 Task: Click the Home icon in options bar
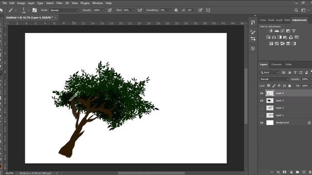tap(1, 10)
